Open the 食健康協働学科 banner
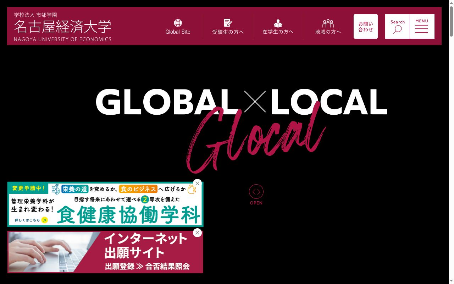Screen dimensions: 454x284 pyautogui.click(x=105, y=204)
